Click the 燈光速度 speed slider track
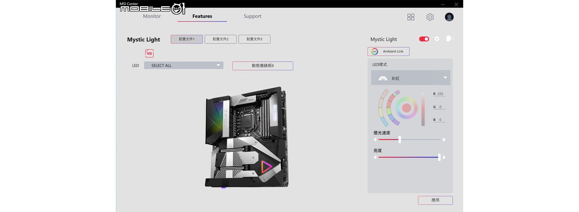Image resolution: width=579 pixels, height=212 pixels. coord(409,140)
